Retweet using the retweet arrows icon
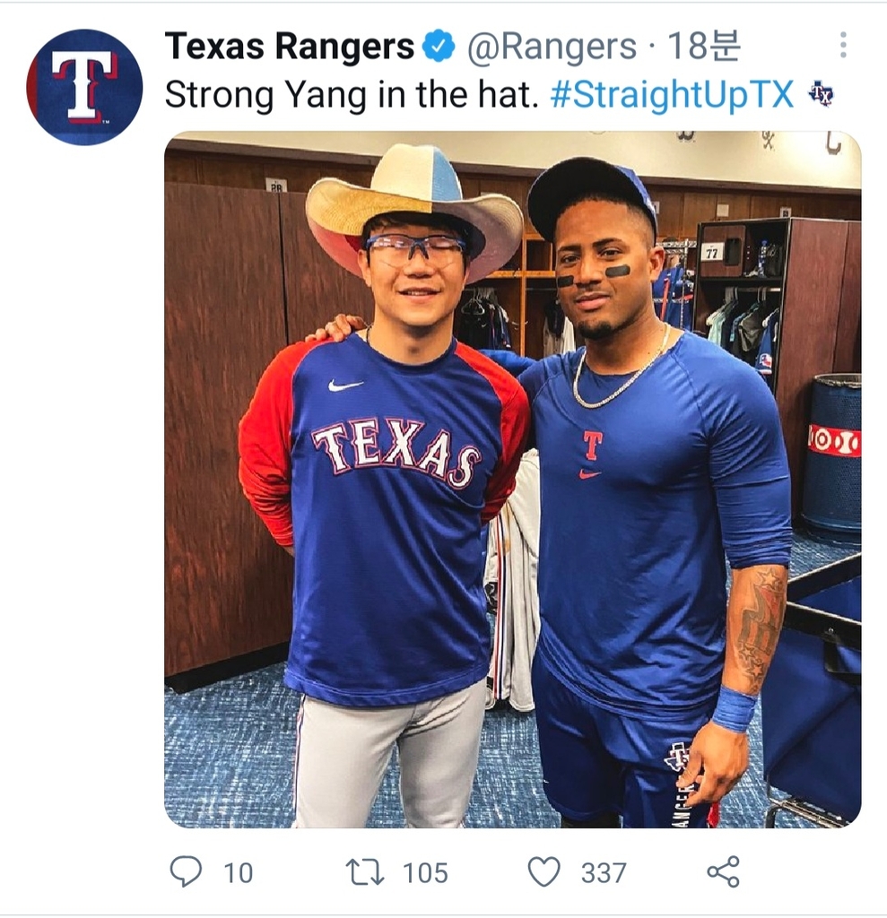Screen dimensions: 887x918 (x=364, y=871)
